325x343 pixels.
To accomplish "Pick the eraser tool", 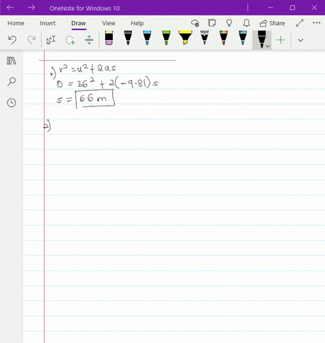I will tap(109, 38).
